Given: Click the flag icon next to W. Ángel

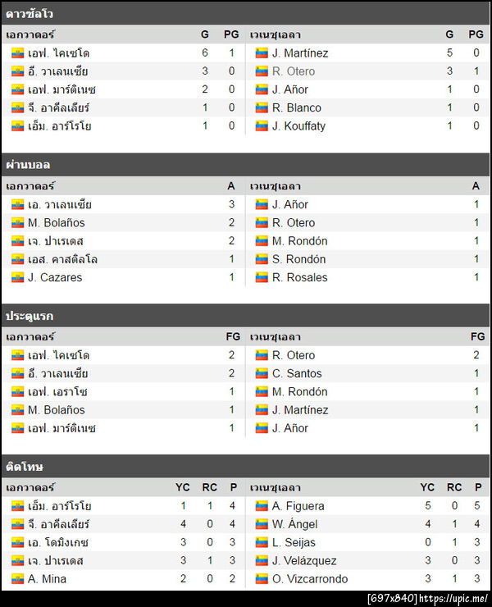Looking at the screenshot, I should (x=262, y=525).
